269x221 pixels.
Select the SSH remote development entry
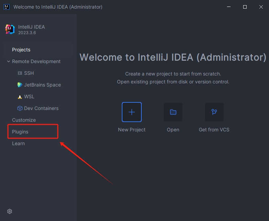pyautogui.click(x=29, y=73)
